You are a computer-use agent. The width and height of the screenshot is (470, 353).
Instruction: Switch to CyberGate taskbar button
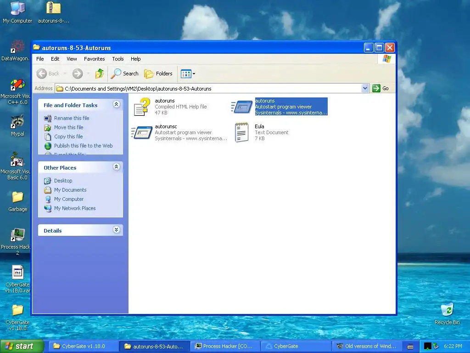click(x=296, y=346)
